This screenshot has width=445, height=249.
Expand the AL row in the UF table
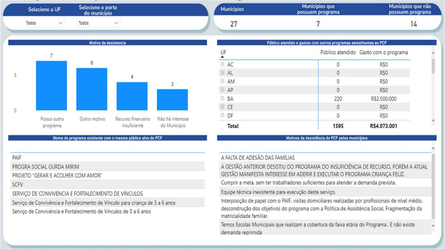(222, 73)
